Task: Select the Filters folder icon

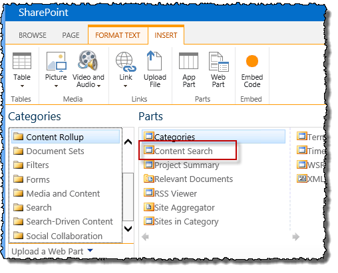Action: 18,165
